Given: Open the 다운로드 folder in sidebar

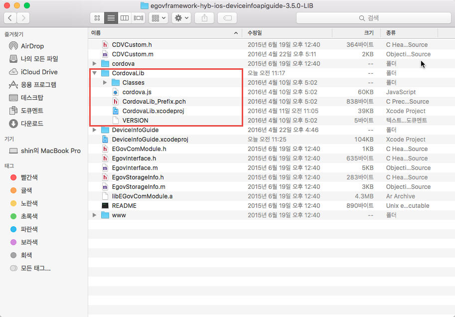Looking at the screenshot, I should click(32, 124).
